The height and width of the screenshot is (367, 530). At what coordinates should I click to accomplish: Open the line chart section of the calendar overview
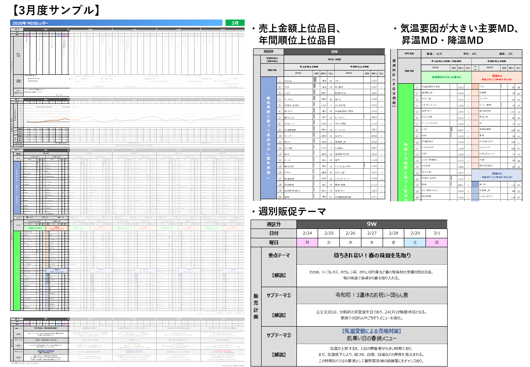coord(127,122)
